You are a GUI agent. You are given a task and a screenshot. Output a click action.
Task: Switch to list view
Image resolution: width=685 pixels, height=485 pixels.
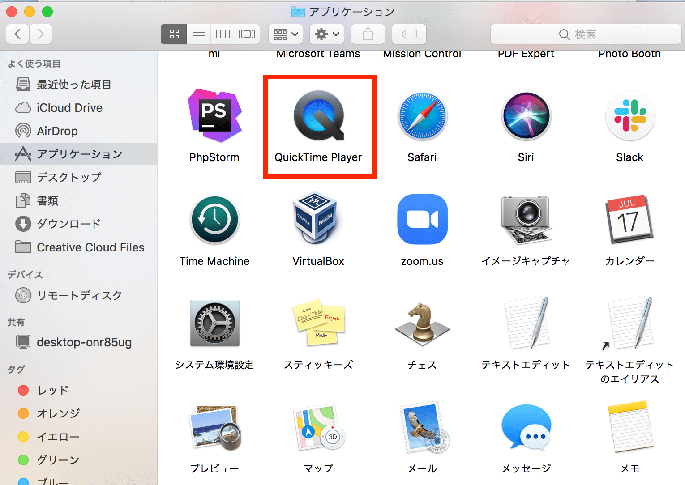click(x=199, y=34)
